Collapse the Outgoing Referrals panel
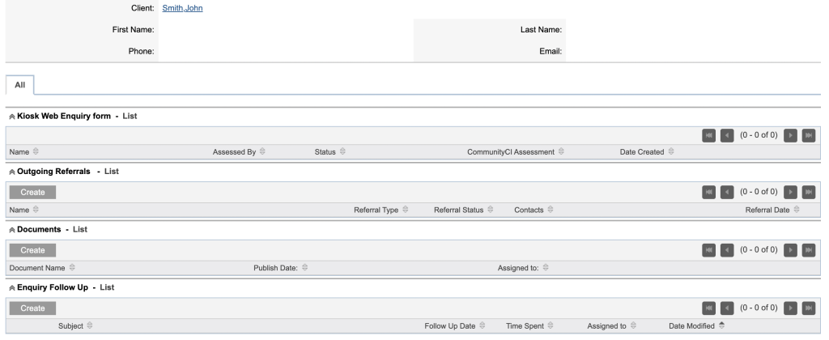Screen dimensions: 829x340 pyautogui.click(x=12, y=172)
